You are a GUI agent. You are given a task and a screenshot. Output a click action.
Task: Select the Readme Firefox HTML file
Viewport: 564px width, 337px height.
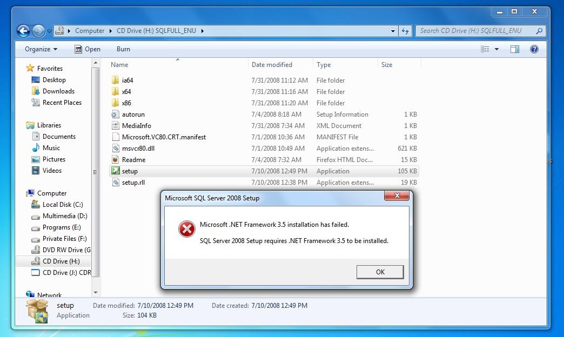(133, 160)
